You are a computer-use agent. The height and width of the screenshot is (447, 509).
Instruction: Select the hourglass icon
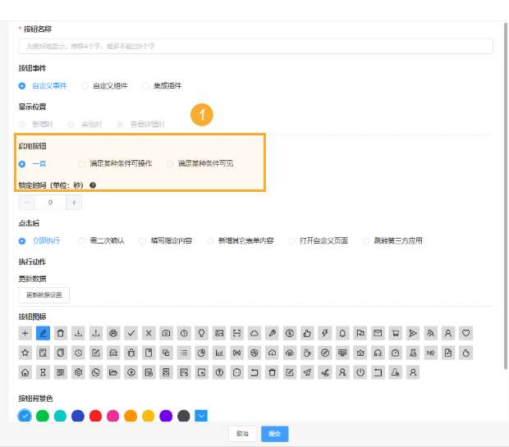coord(43,372)
